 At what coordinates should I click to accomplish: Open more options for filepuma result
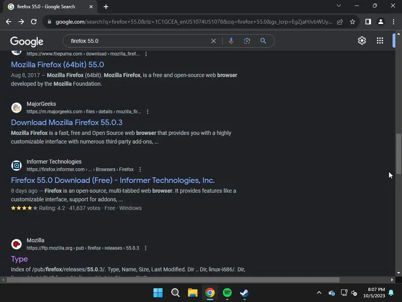coord(146,54)
